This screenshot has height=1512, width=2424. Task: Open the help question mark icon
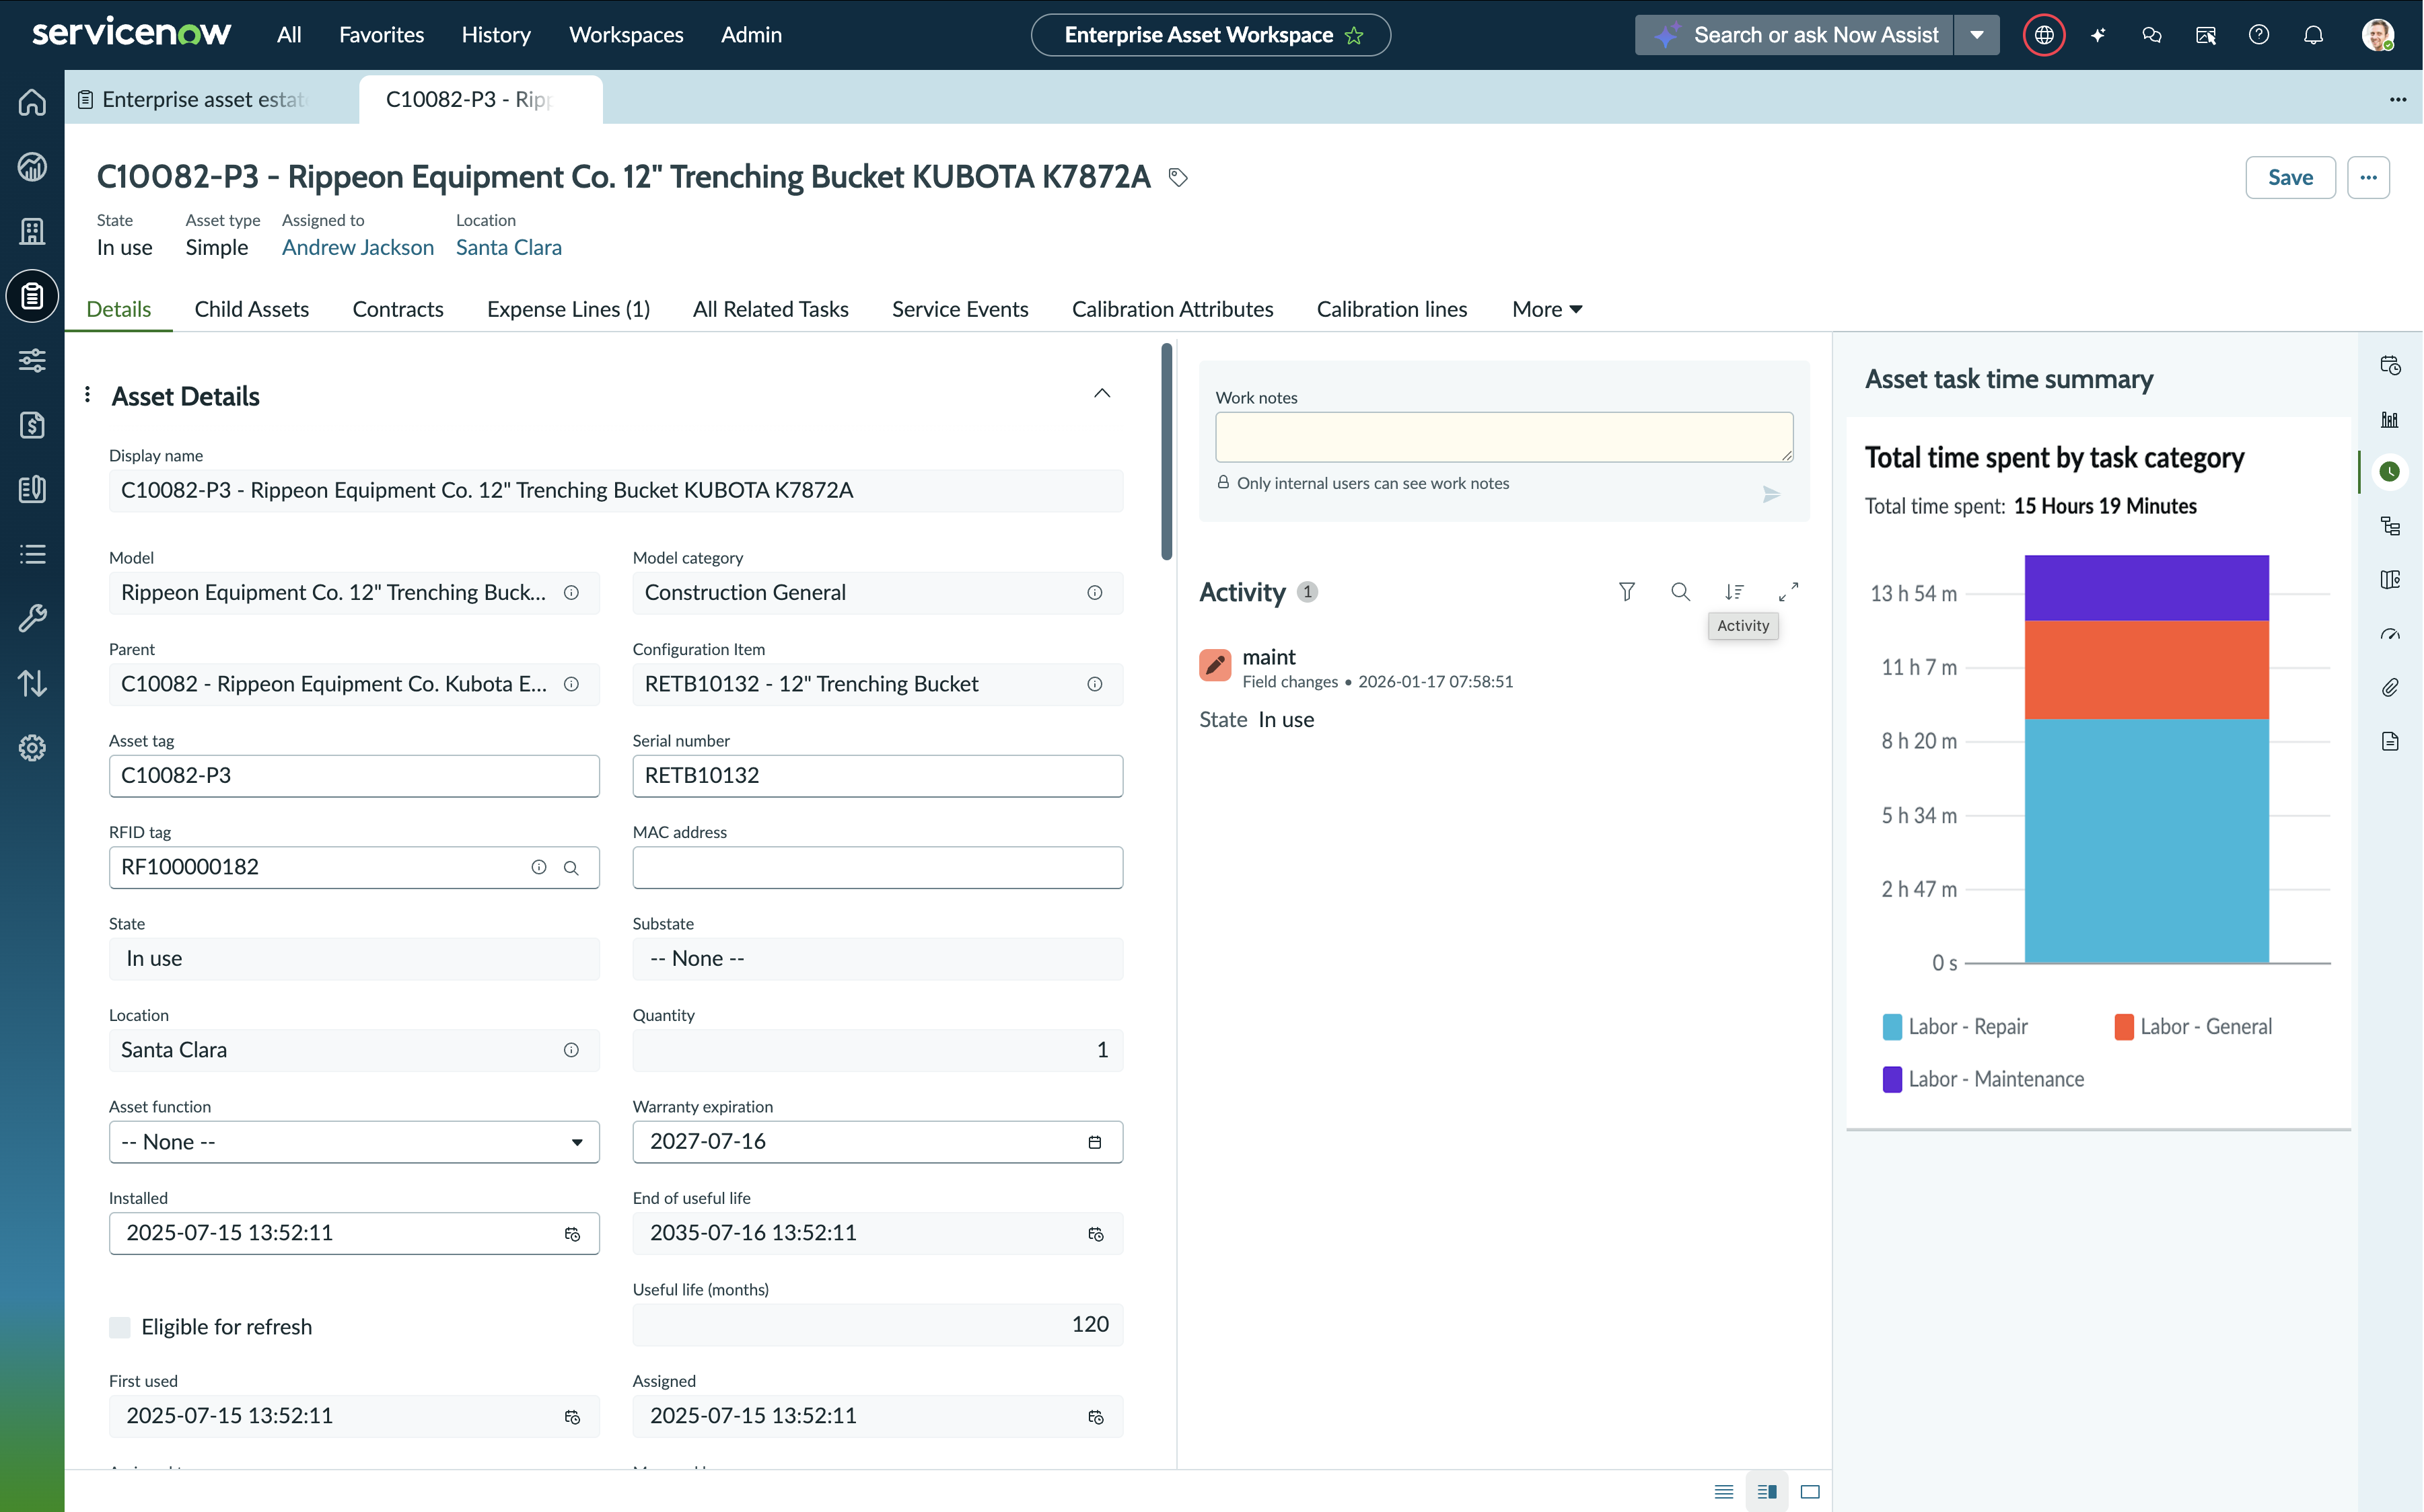2259,35
